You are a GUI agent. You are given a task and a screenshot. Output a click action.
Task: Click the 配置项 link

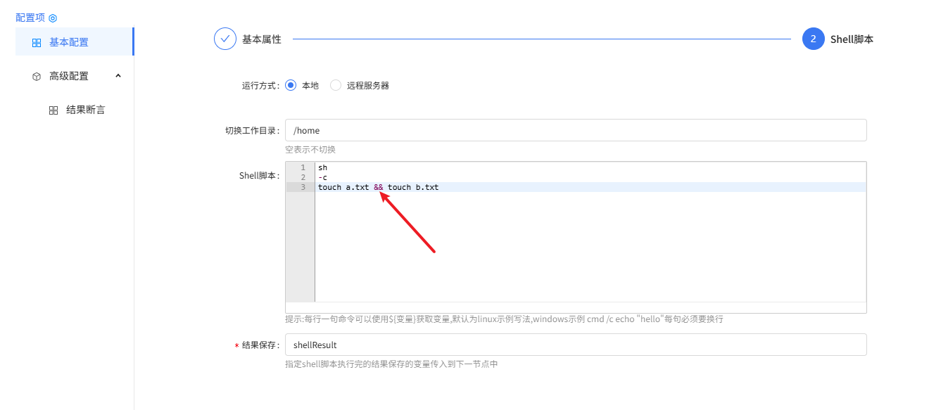[x=32, y=17]
